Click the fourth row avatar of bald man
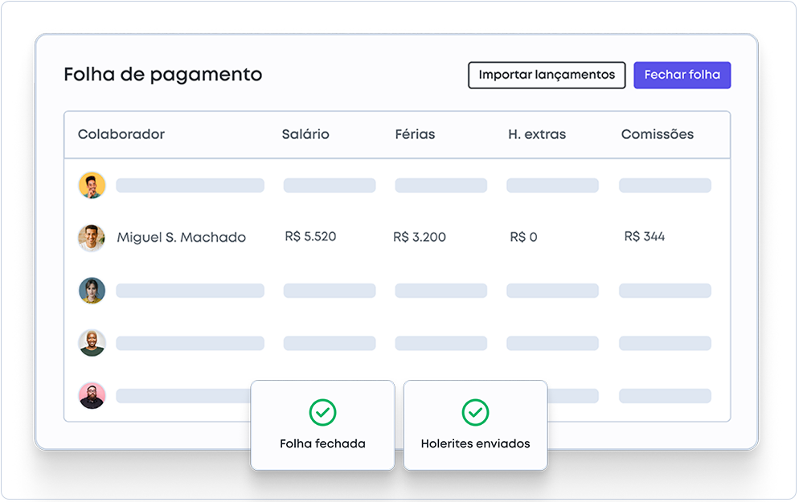799x502 pixels. pyautogui.click(x=92, y=343)
